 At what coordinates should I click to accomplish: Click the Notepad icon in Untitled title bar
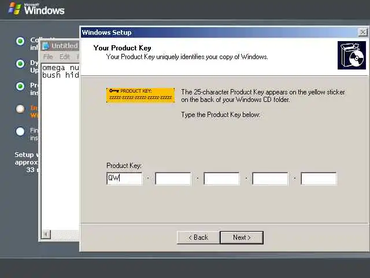click(x=46, y=46)
